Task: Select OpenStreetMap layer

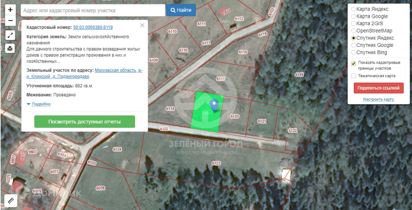Action: [x=372, y=30]
